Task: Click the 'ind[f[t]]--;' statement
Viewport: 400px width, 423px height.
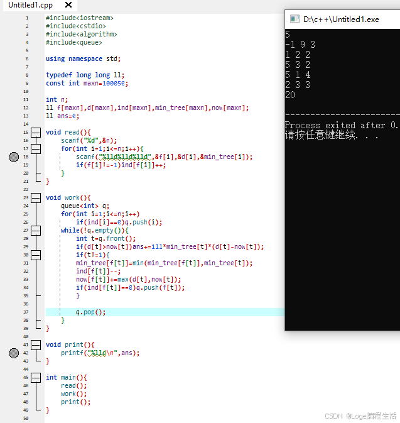Action: (98, 271)
